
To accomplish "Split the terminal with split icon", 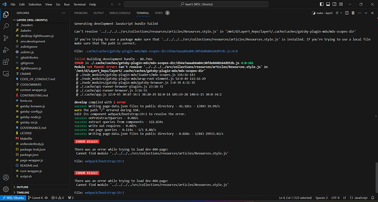I will point(347,13).
